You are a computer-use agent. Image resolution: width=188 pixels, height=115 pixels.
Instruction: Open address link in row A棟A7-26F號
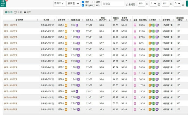click(10, 25)
